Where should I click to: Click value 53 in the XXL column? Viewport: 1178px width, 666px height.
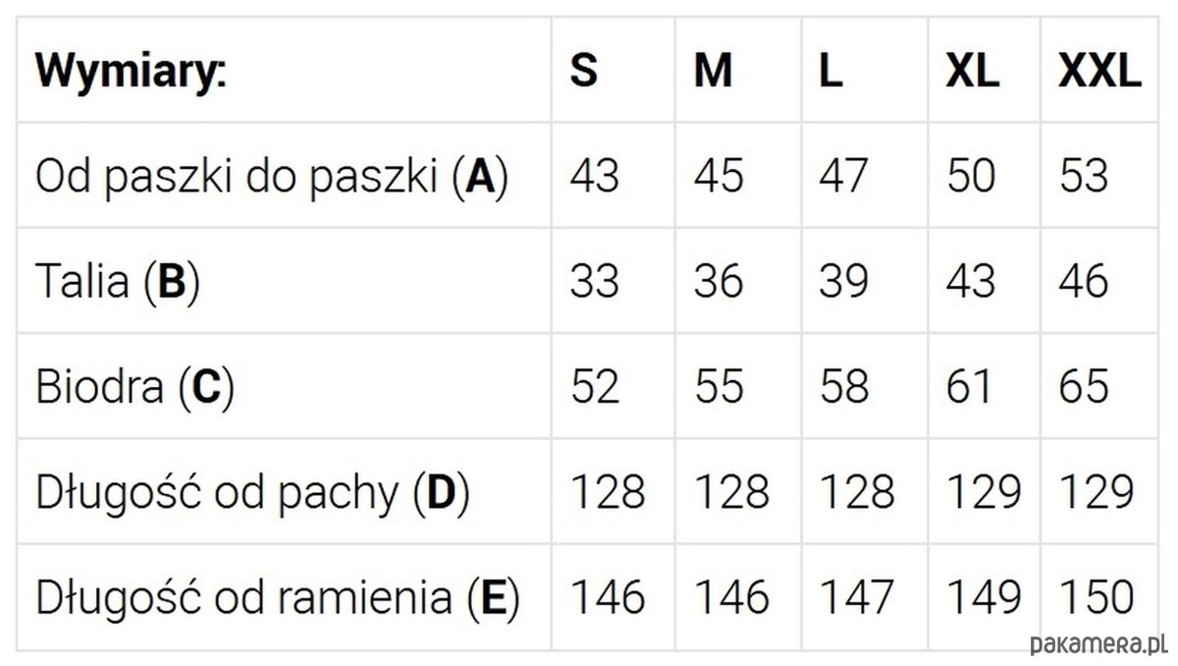click(x=1084, y=177)
